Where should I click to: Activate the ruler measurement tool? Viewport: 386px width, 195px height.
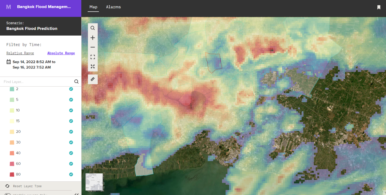pyautogui.click(x=93, y=79)
